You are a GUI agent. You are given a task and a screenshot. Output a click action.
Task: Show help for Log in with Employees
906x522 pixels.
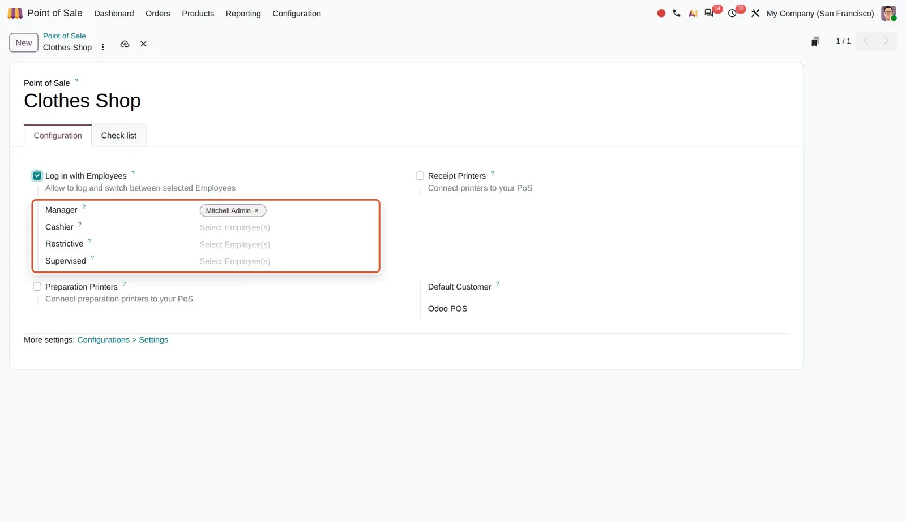133,173
